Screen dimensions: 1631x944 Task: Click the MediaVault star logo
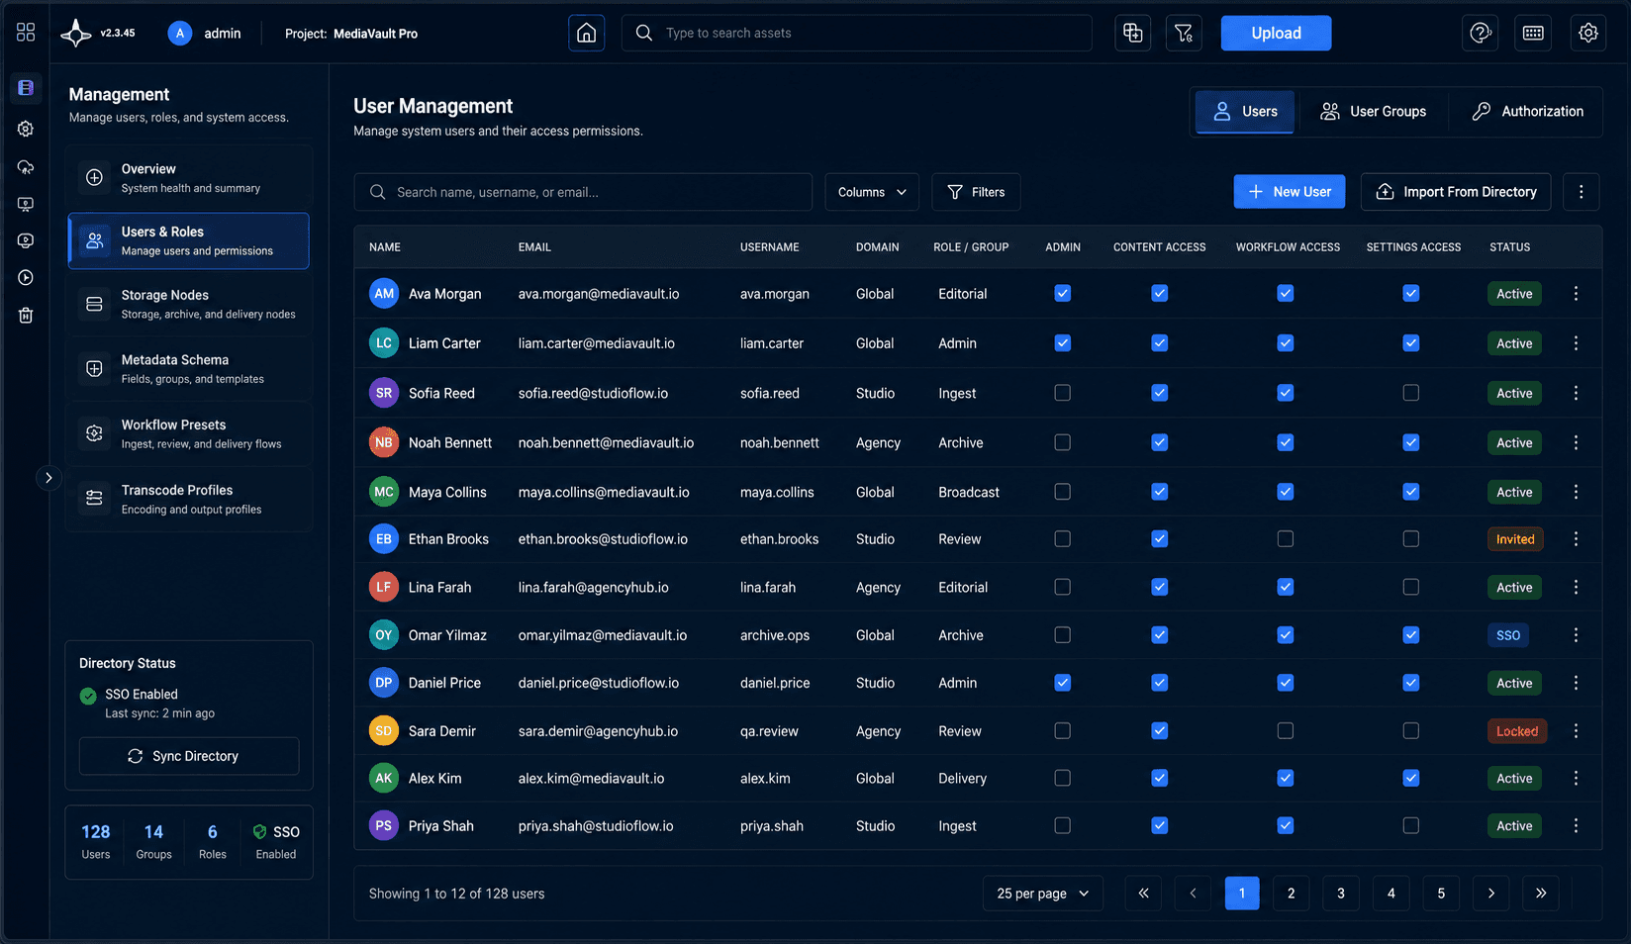click(x=75, y=33)
